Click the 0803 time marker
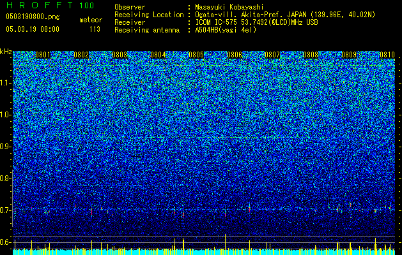 click(x=120, y=55)
